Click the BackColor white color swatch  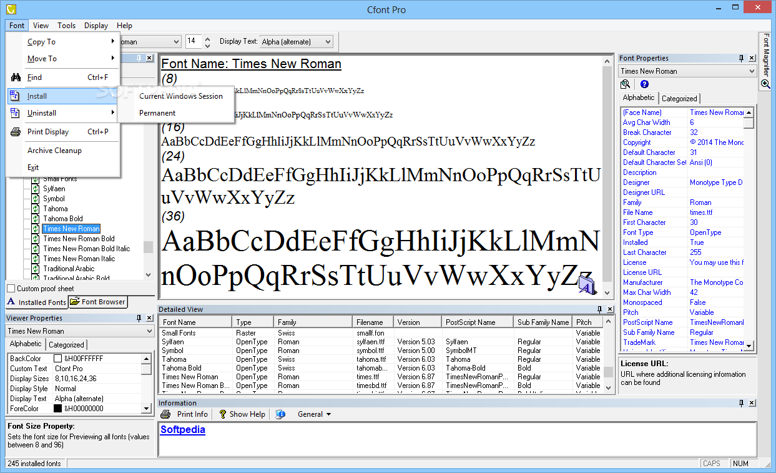point(57,359)
